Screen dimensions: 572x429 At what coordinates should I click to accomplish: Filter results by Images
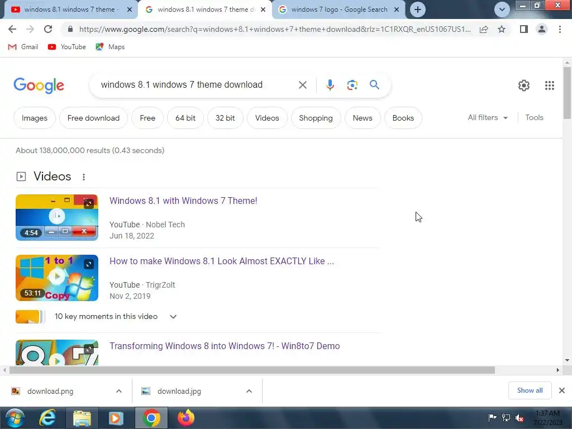click(x=34, y=118)
